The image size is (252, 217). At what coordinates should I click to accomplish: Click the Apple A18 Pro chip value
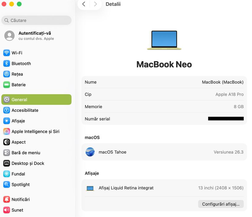229,94
